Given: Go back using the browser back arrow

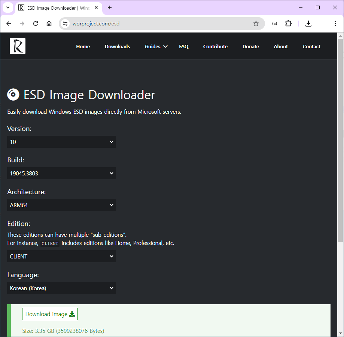Looking at the screenshot, I should (9, 24).
